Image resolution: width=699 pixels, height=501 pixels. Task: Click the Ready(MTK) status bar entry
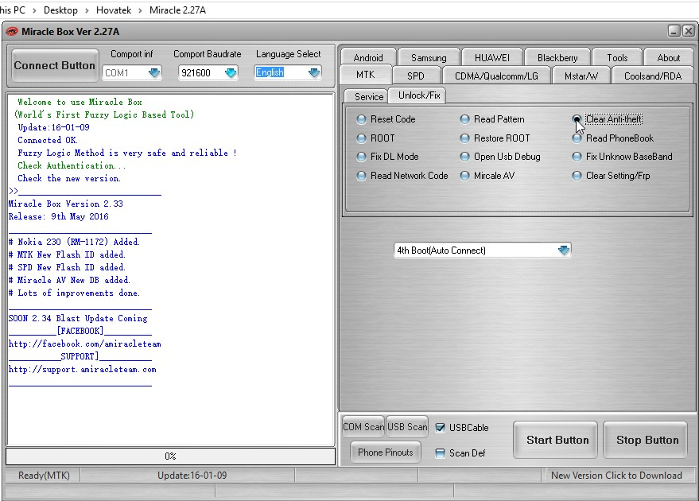(x=44, y=475)
